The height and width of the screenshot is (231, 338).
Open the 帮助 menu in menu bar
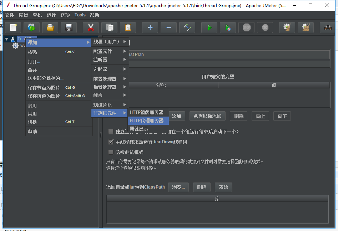[x=95, y=15]
